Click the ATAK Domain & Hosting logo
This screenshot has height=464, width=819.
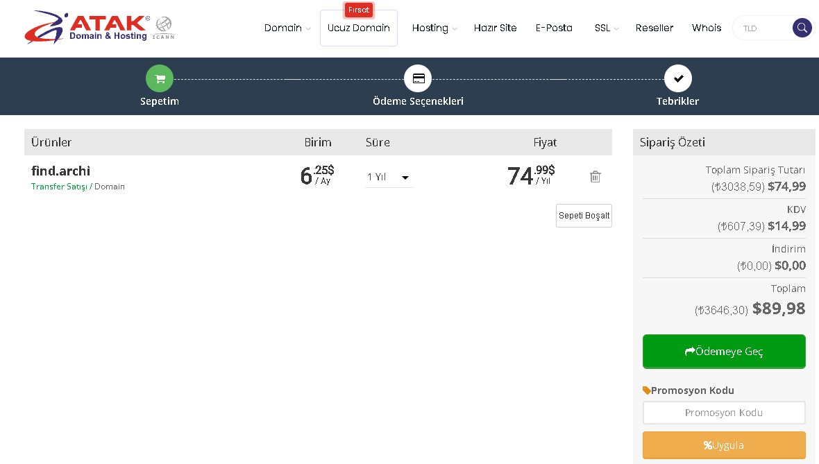tap(87, 27)
